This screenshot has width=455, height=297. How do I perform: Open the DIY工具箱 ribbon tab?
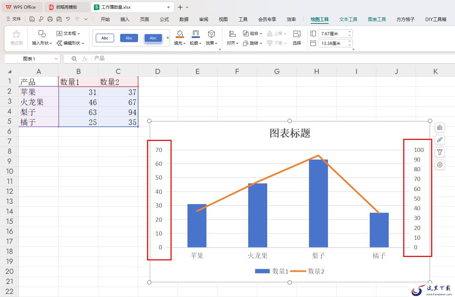point(436,19)
